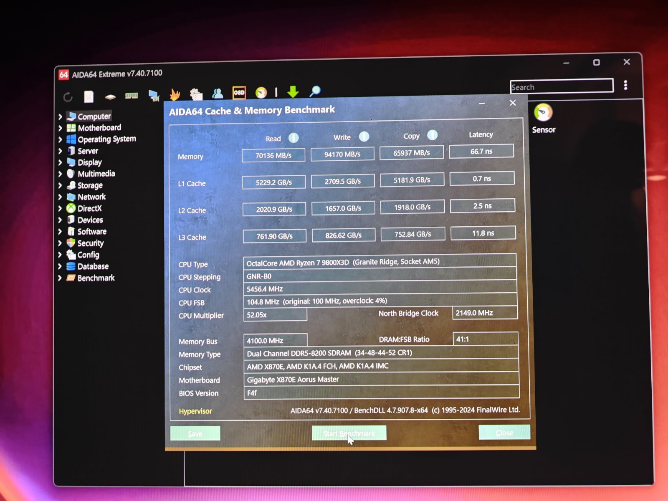
Task: Expand the Operating System tree node
Action: (x=60, y=139)
